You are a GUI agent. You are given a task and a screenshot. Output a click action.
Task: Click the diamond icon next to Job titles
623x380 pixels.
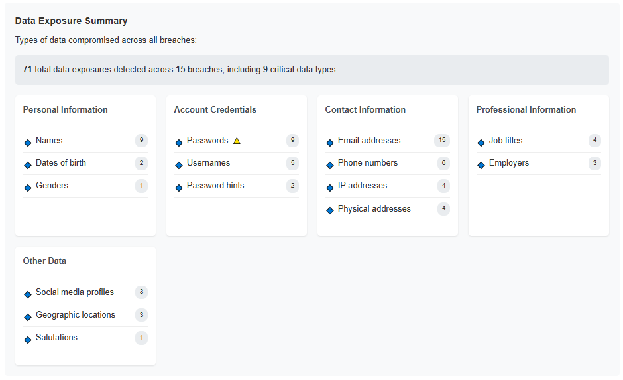pos(481,143)
